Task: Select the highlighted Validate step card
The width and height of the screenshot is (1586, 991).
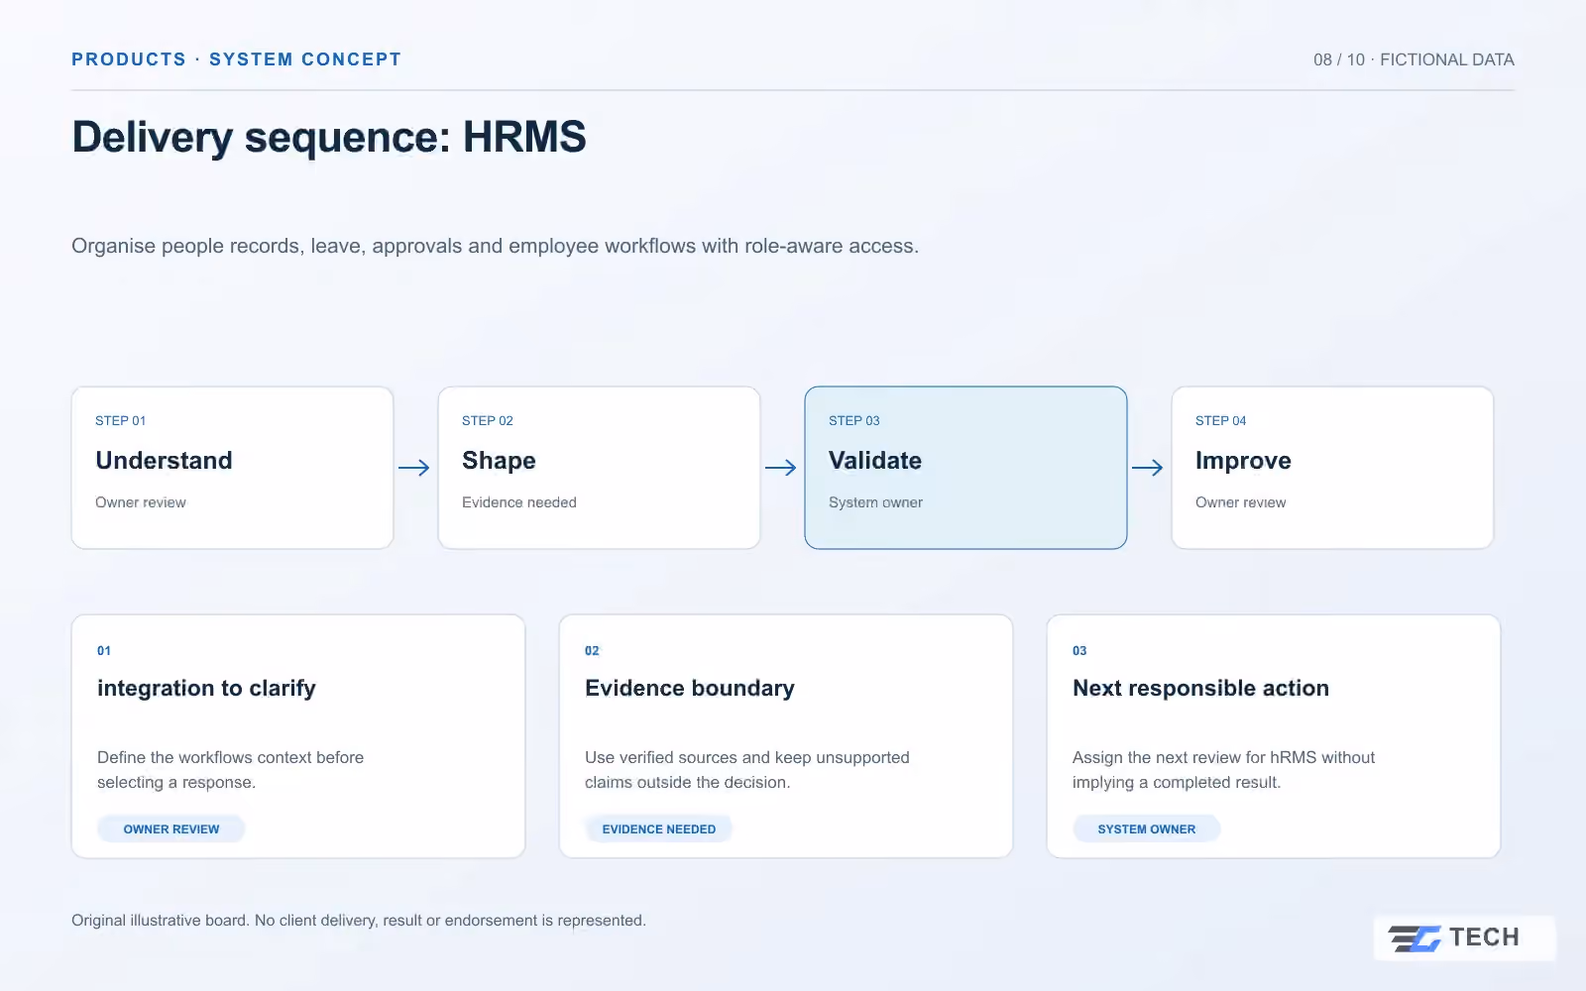Action: (966, 468)
